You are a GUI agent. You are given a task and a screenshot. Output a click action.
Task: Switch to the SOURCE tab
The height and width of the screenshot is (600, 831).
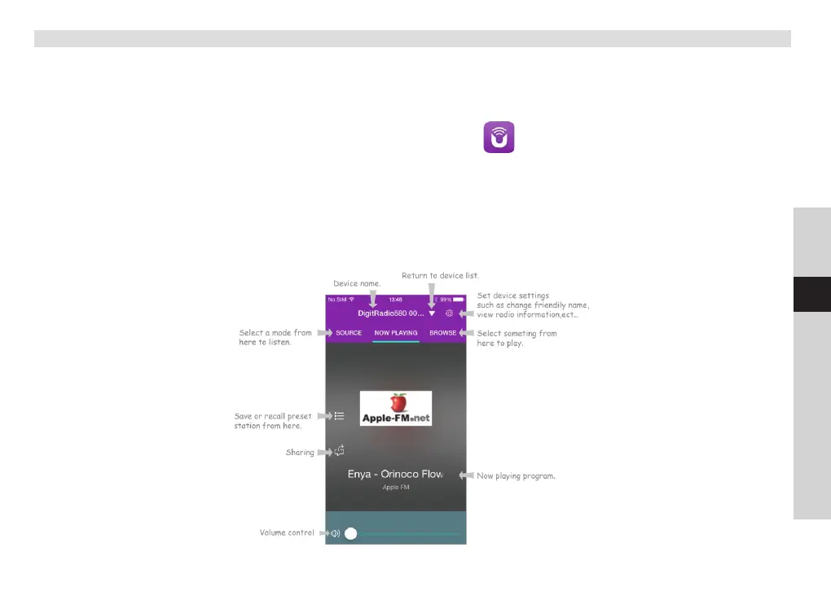[x=349, y=333]
